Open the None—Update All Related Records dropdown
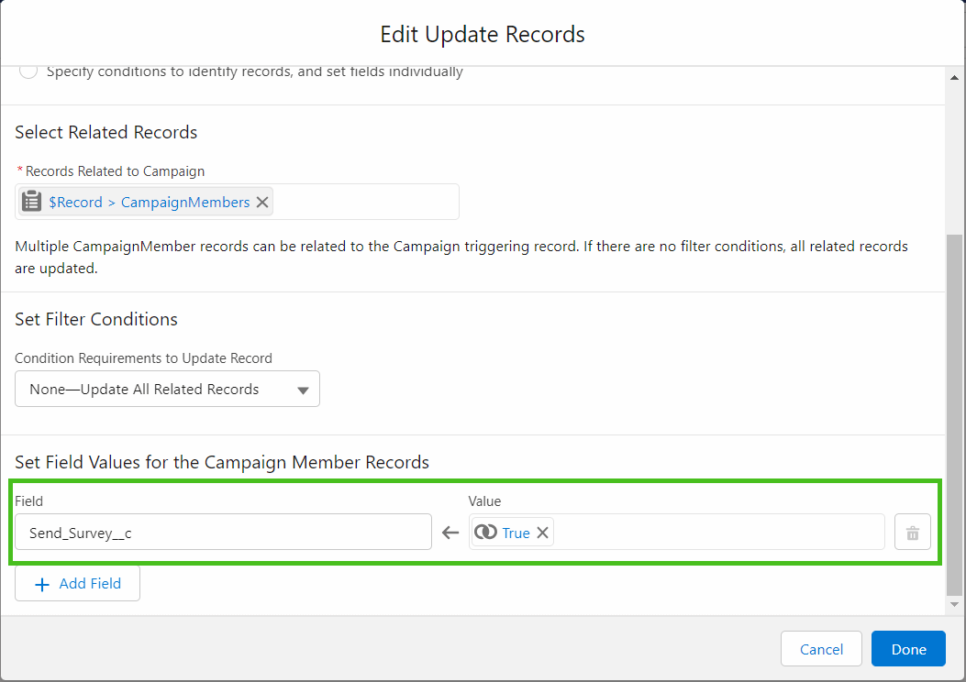 click(x=167, y=389)
